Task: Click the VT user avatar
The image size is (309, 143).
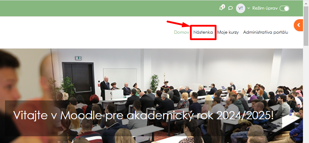Action: 240,8
